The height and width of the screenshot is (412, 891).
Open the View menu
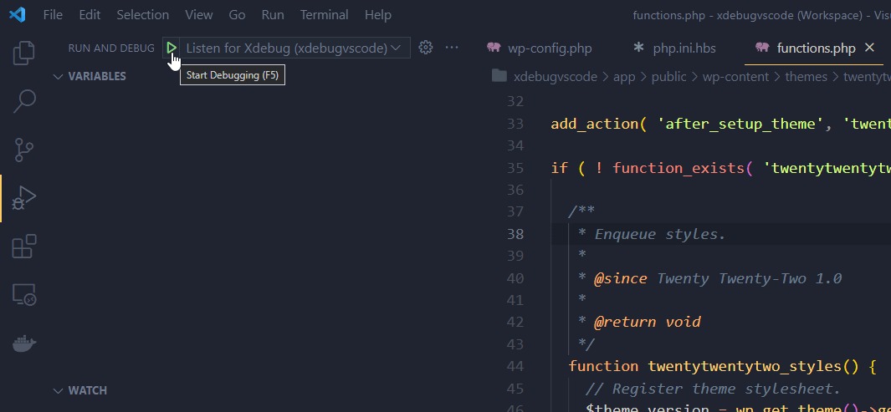(199, 15)
